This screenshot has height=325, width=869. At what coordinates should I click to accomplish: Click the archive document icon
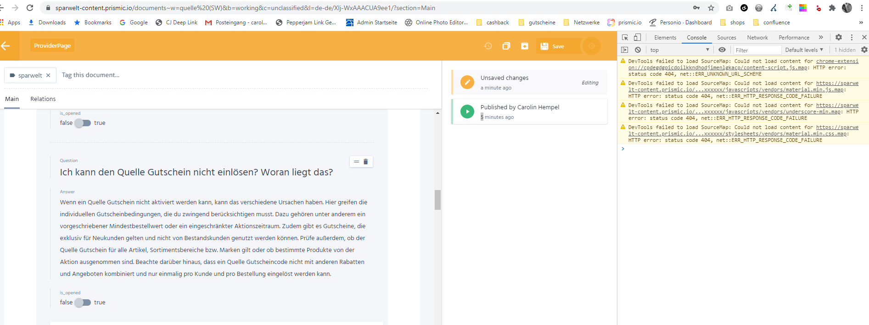pyautogui.click(x=525, y=46)
